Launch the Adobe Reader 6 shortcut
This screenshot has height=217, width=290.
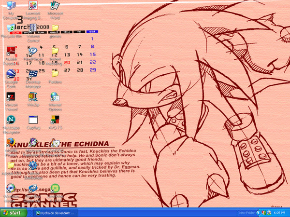[x=11, y=51]
